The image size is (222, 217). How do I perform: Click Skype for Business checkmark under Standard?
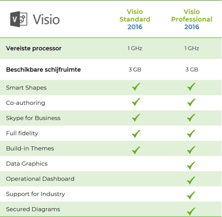[x=136, y=117]
